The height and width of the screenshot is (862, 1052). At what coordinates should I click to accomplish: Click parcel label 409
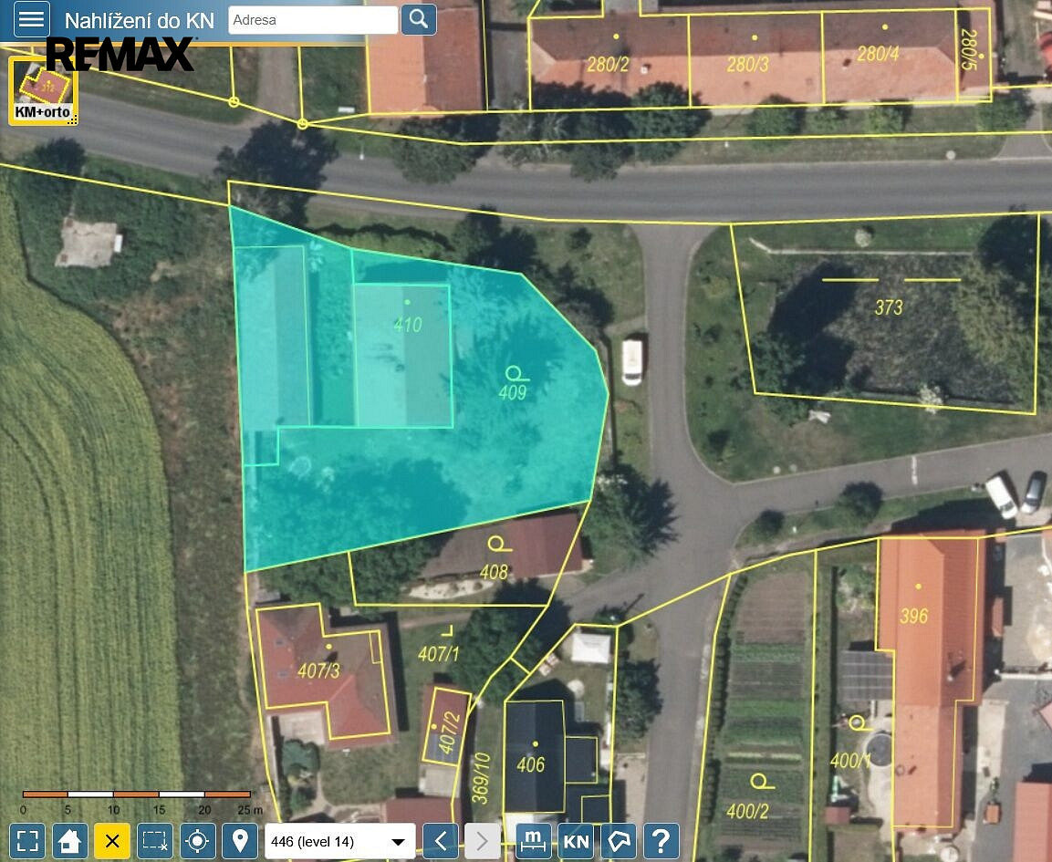(x=513, y=392)
